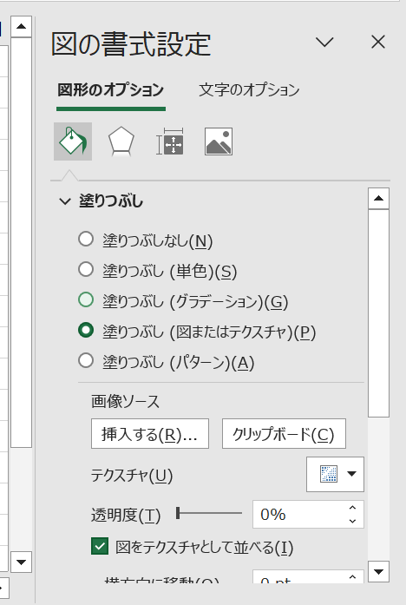The image size is (406, 605).
Task: Open the テクスチャ dropdown arrow
Action: coord(351,474)
